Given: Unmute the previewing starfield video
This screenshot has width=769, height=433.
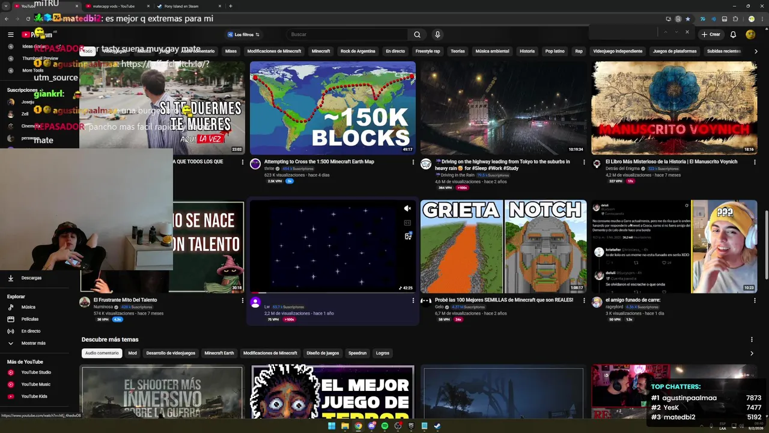Looking at the screenshot, I should (407, 209).
